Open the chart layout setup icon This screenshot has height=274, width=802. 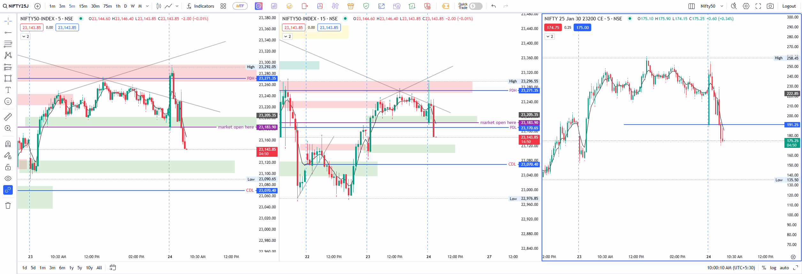point(691,6)
